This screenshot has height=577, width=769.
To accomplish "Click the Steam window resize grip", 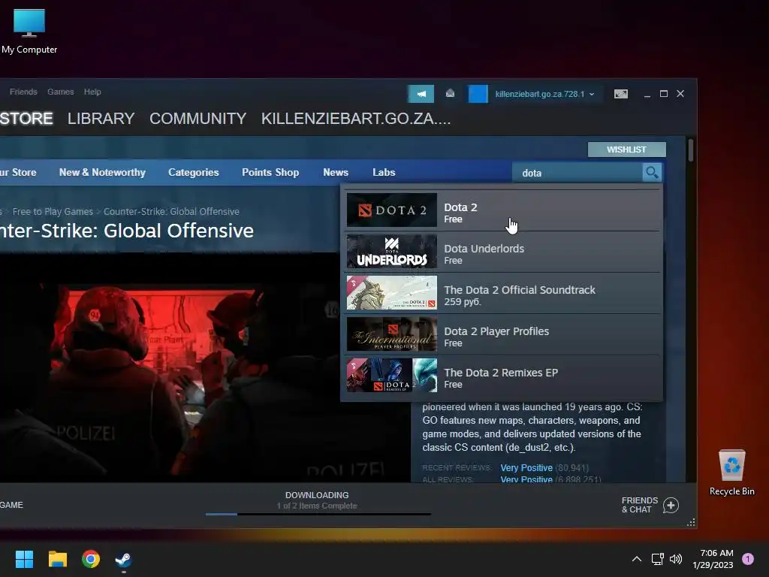I will [x=691, y=523].
